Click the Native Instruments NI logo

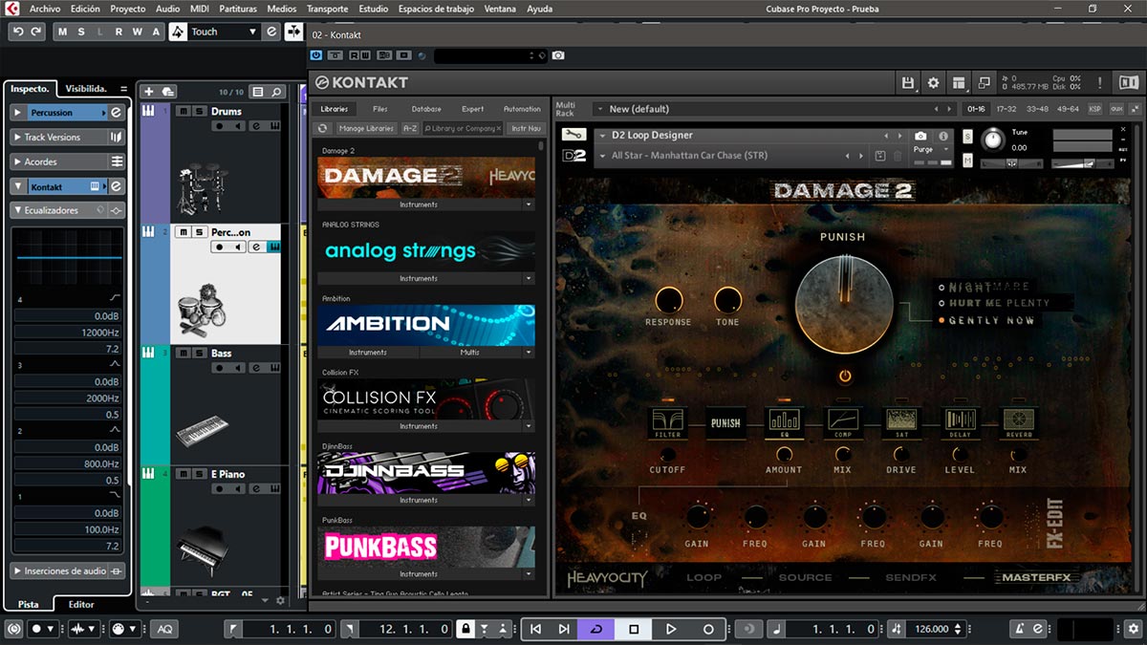click(1129, 83)
